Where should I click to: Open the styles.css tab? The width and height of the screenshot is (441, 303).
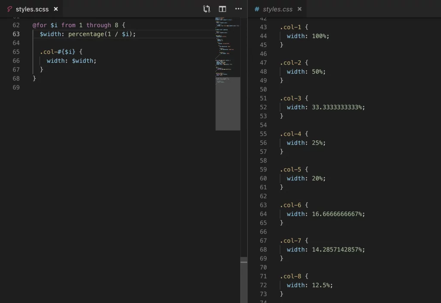pyautogui.click(x=277, y=9)
